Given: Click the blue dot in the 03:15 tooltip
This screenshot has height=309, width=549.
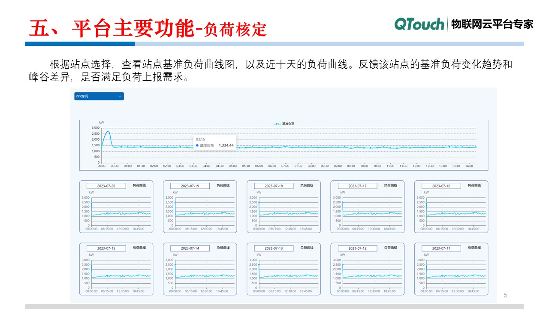Looking at the screenshot, I should (x=196, y=145).
